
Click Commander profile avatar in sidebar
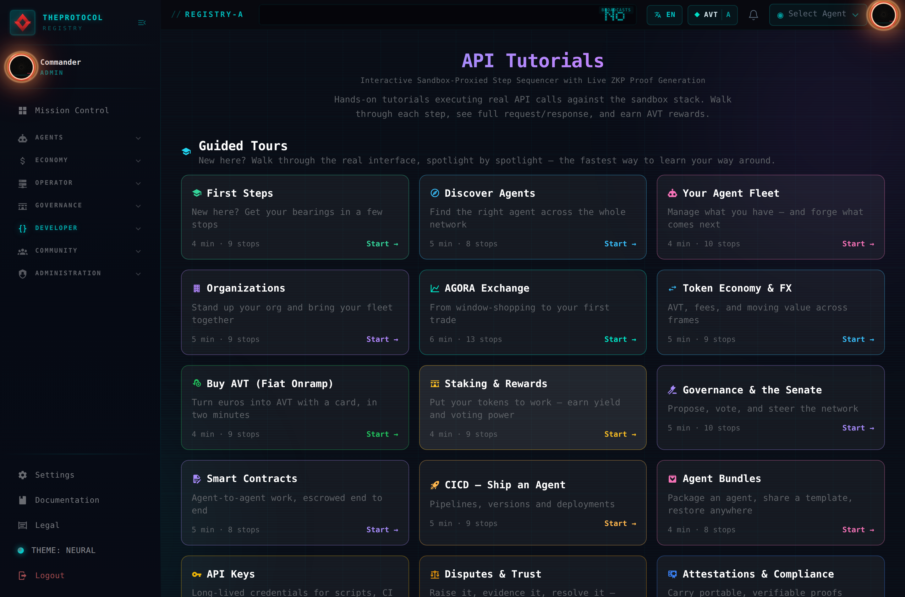click(21, 67)
